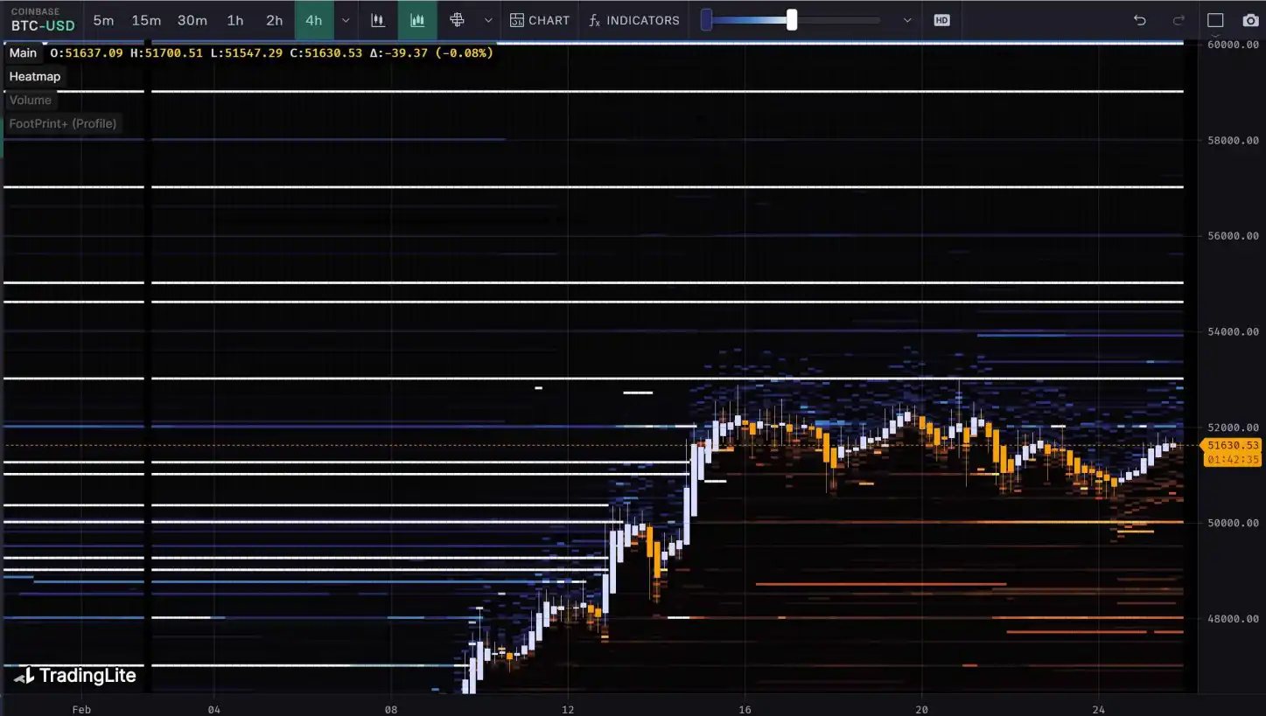Open the INDICATORS panel

coord(634,20)
